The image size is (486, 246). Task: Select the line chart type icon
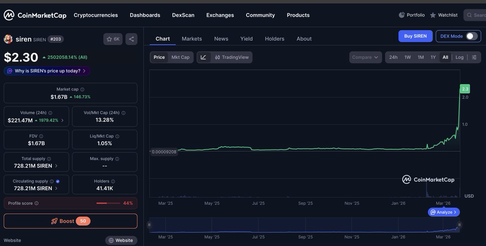pyautogui.click(x=203, y=57)
